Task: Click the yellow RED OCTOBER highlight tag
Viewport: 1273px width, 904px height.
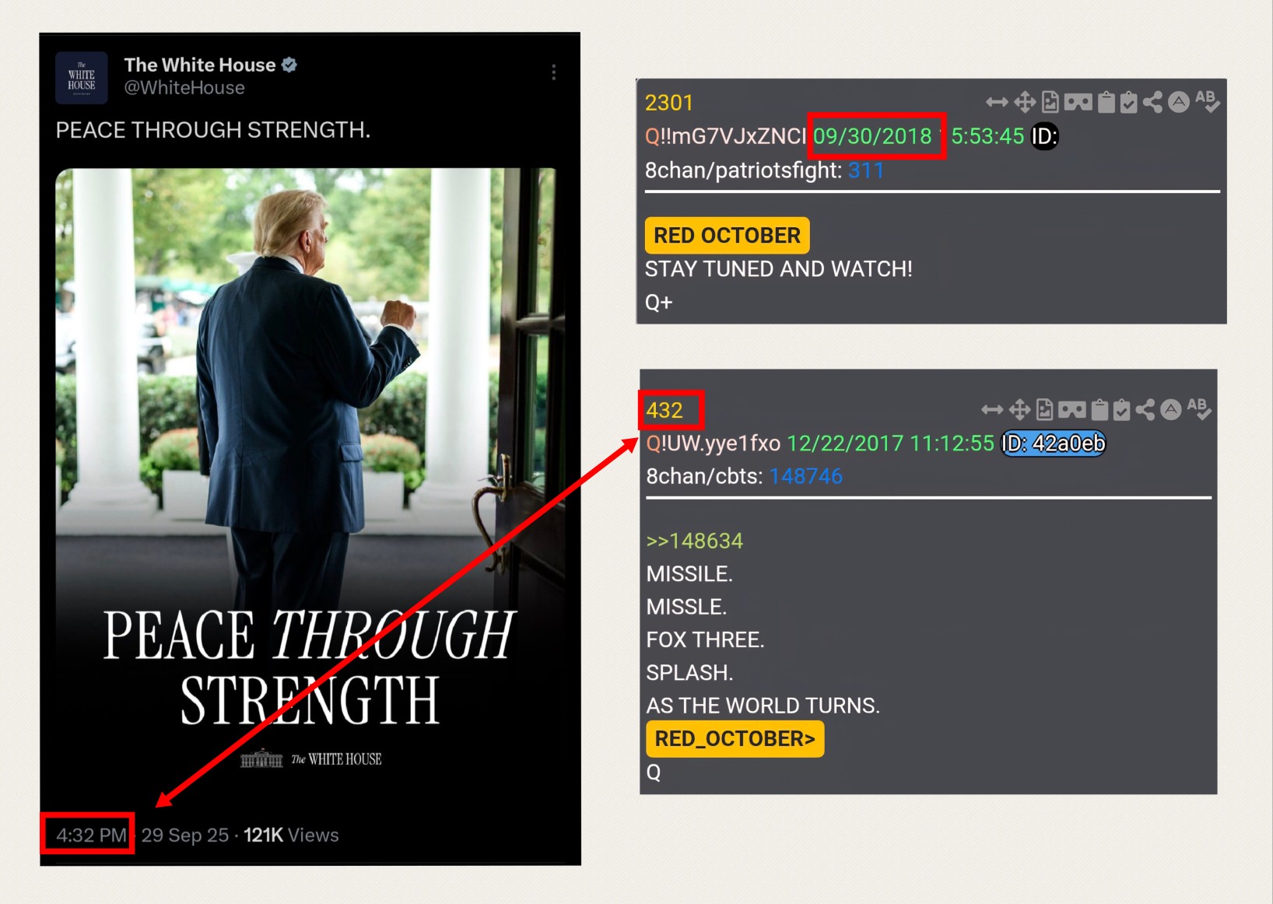Action: click(x=727, y=235)
